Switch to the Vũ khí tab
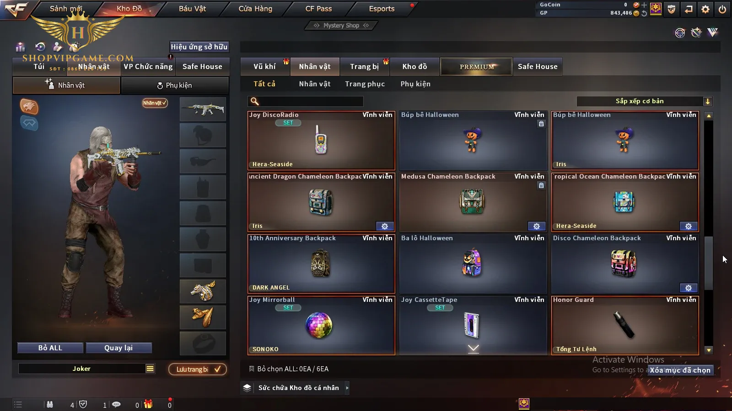 point(265,67)
